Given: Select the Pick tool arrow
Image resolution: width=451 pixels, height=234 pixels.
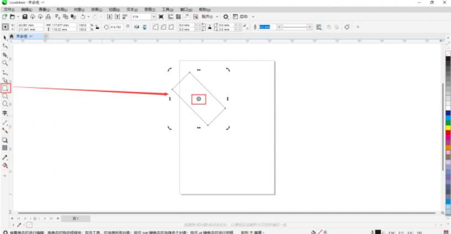Looking at the screenshot, I should 5,38.
